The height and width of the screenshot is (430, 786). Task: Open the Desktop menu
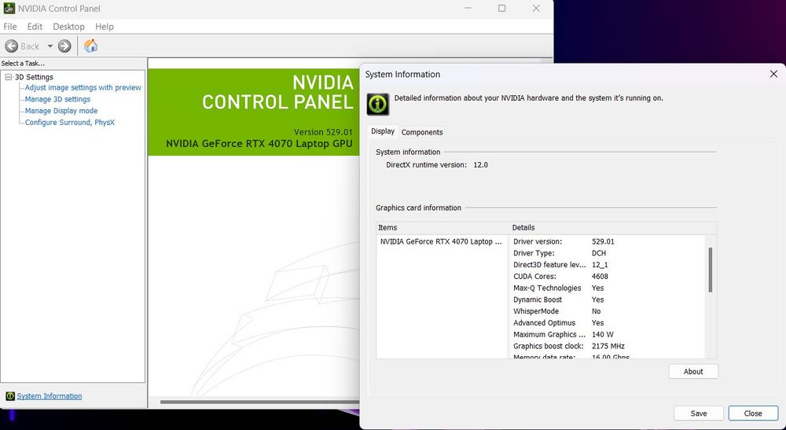click(x=68, y=27)
